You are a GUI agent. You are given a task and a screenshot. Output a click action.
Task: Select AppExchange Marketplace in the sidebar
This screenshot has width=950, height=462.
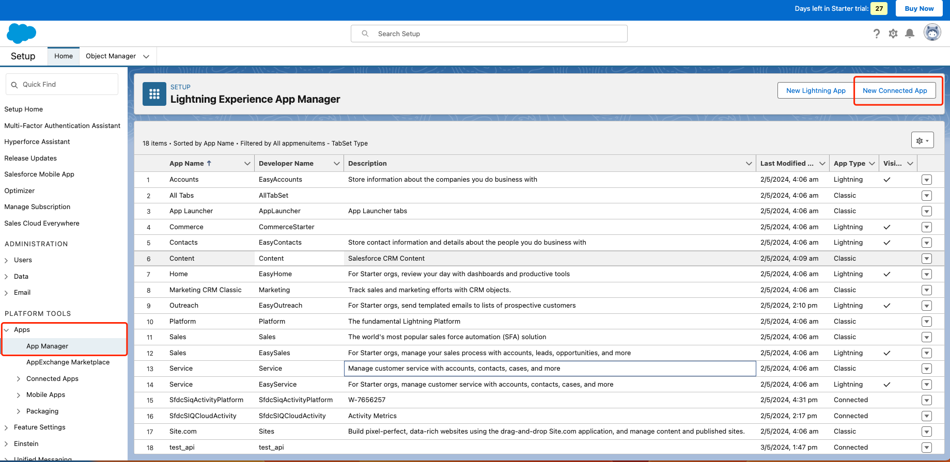(68, 362)
